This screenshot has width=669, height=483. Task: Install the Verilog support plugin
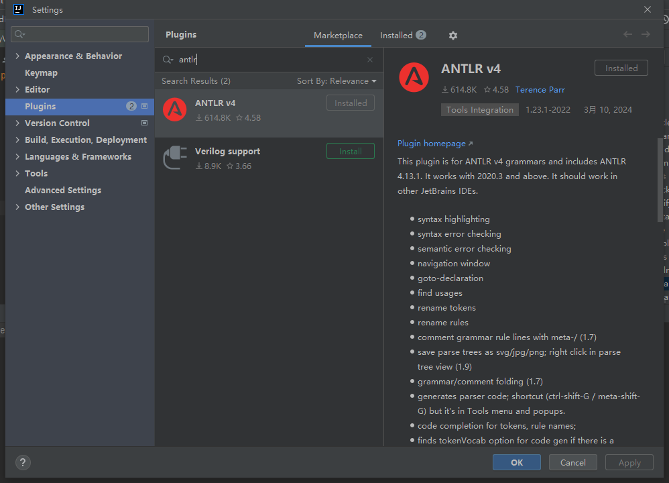[x=350, y=152]
